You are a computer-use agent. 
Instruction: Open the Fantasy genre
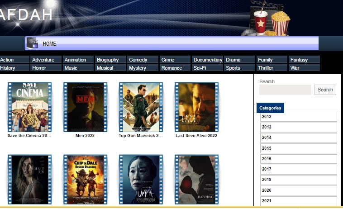point(304,60)
